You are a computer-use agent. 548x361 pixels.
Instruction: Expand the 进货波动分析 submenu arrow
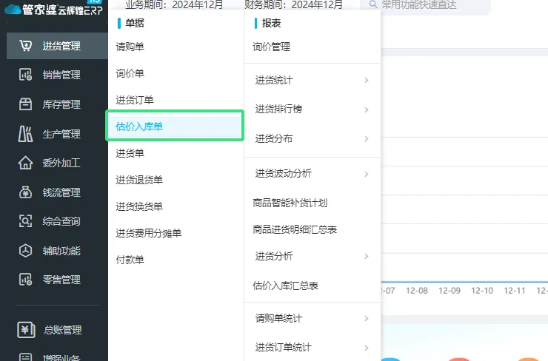click(367, 174)
